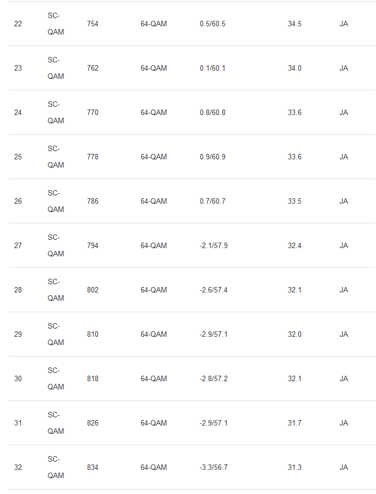Select the -3.3/56.7 power level cell

click(x=213, y=468)
